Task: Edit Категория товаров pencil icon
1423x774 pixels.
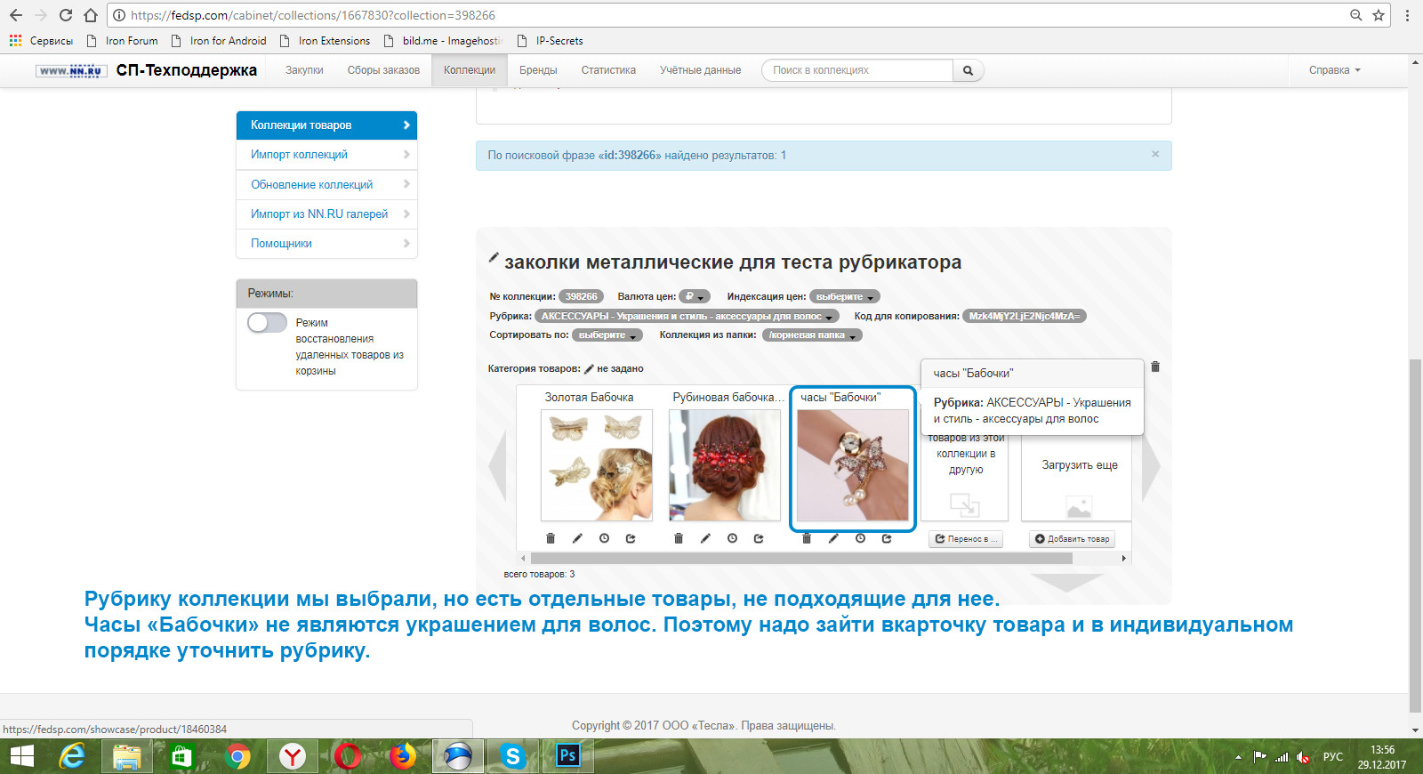Action: coord(589,368)
